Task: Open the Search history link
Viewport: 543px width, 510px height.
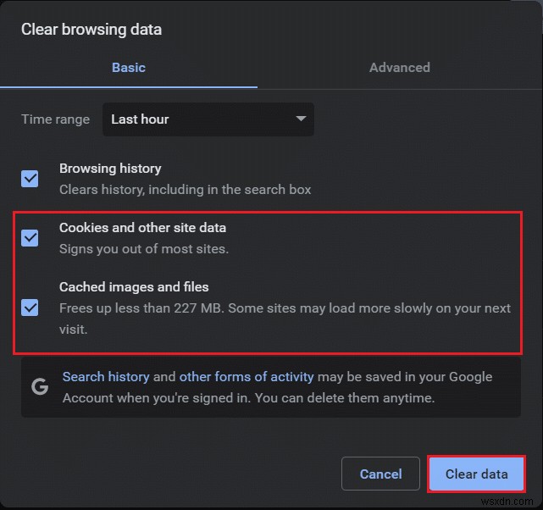Action: [x=106, y=377]
